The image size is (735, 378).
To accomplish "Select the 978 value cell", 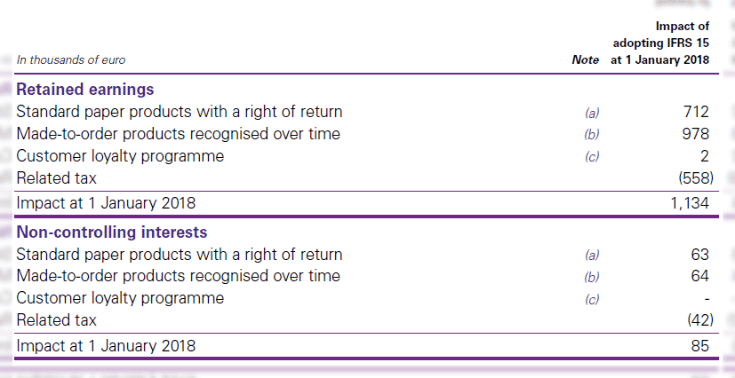I will coord(697,134).
